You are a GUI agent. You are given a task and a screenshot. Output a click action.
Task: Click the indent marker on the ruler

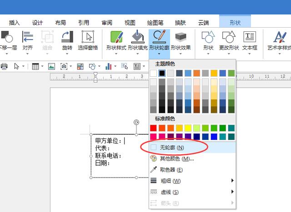pyautogui.click(x=95, y=77)
